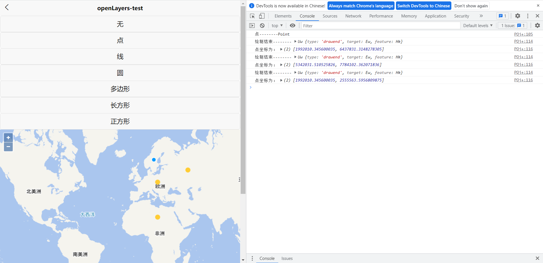Viewport: 543px width, 263px height.
Task: Select the yellow point near 欧洲
Action: [158, 182]
